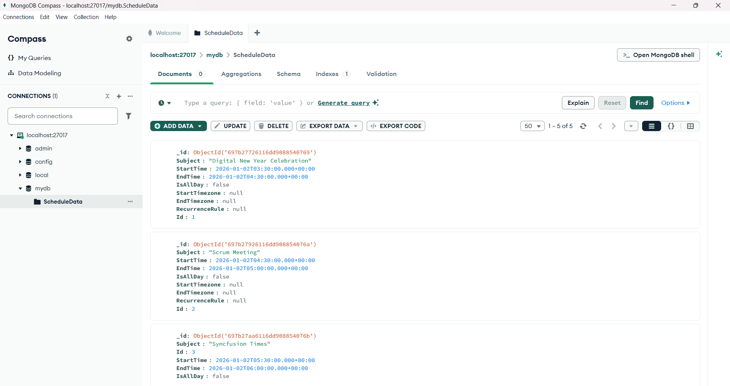Image resolution: width=730 pixels, height=386 pixels.
Task: Go to next page of documents
Action: point(614,126)
